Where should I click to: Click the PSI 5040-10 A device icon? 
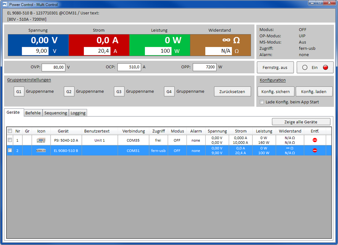pos(41,140)
